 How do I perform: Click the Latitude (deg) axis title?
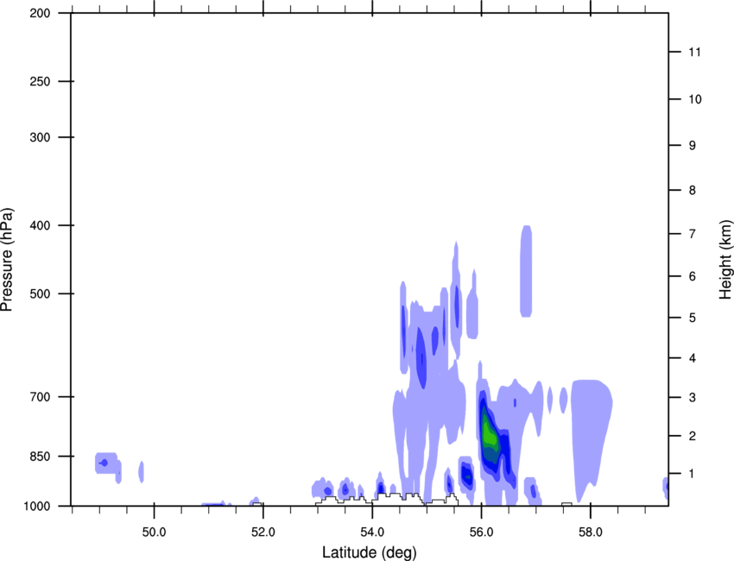click(x=370, y=552)
